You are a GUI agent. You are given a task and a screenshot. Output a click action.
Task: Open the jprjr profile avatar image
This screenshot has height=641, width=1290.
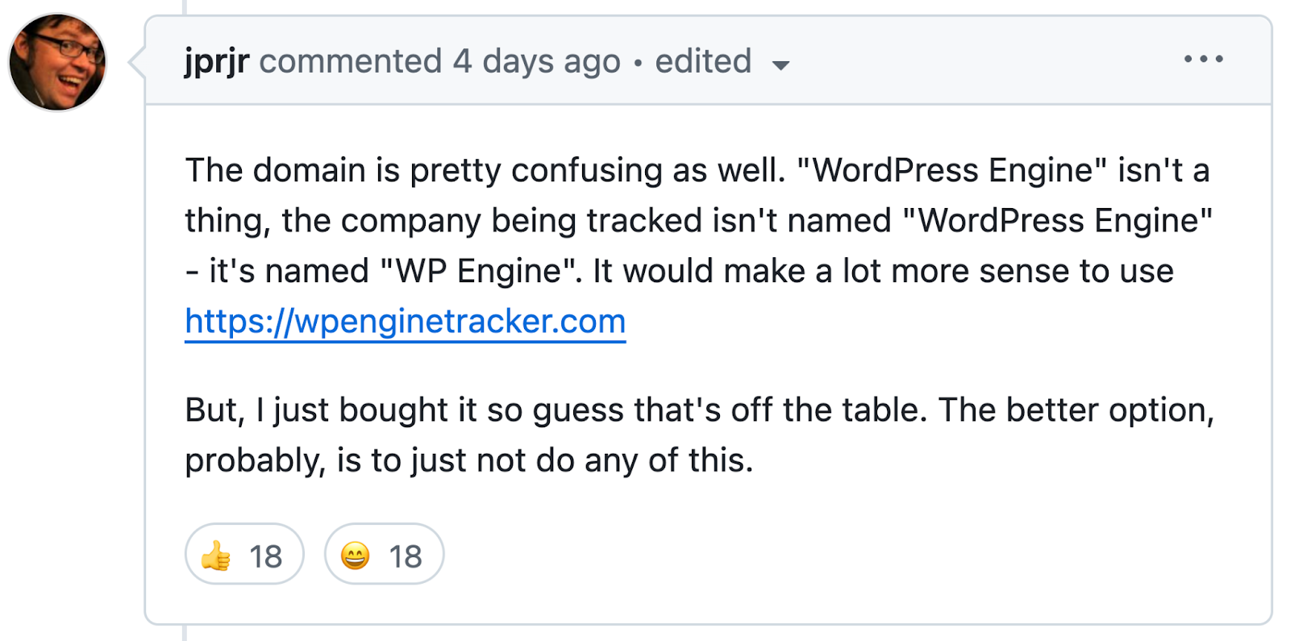coord(57,62)
